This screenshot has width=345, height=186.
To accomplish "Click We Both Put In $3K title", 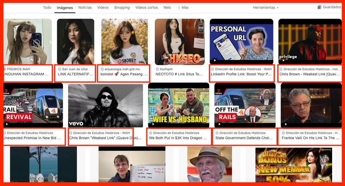I will click(x=178, y=138).
